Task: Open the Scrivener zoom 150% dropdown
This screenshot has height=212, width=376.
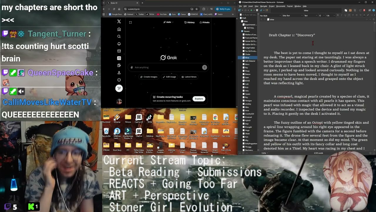Action: click(264, 153)
